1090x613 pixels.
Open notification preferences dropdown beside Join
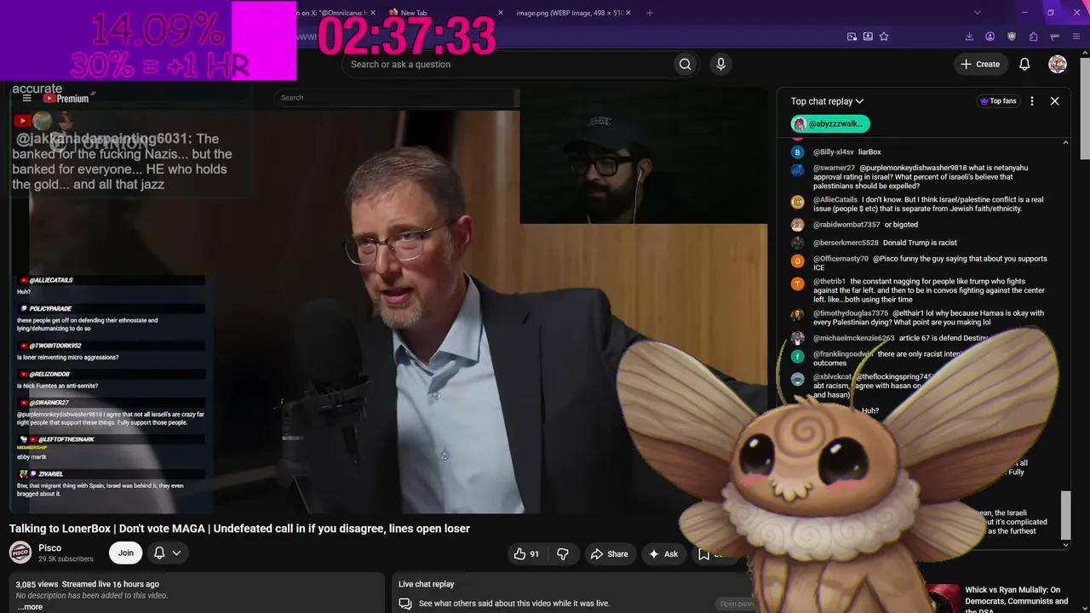(x=167, y=553)
